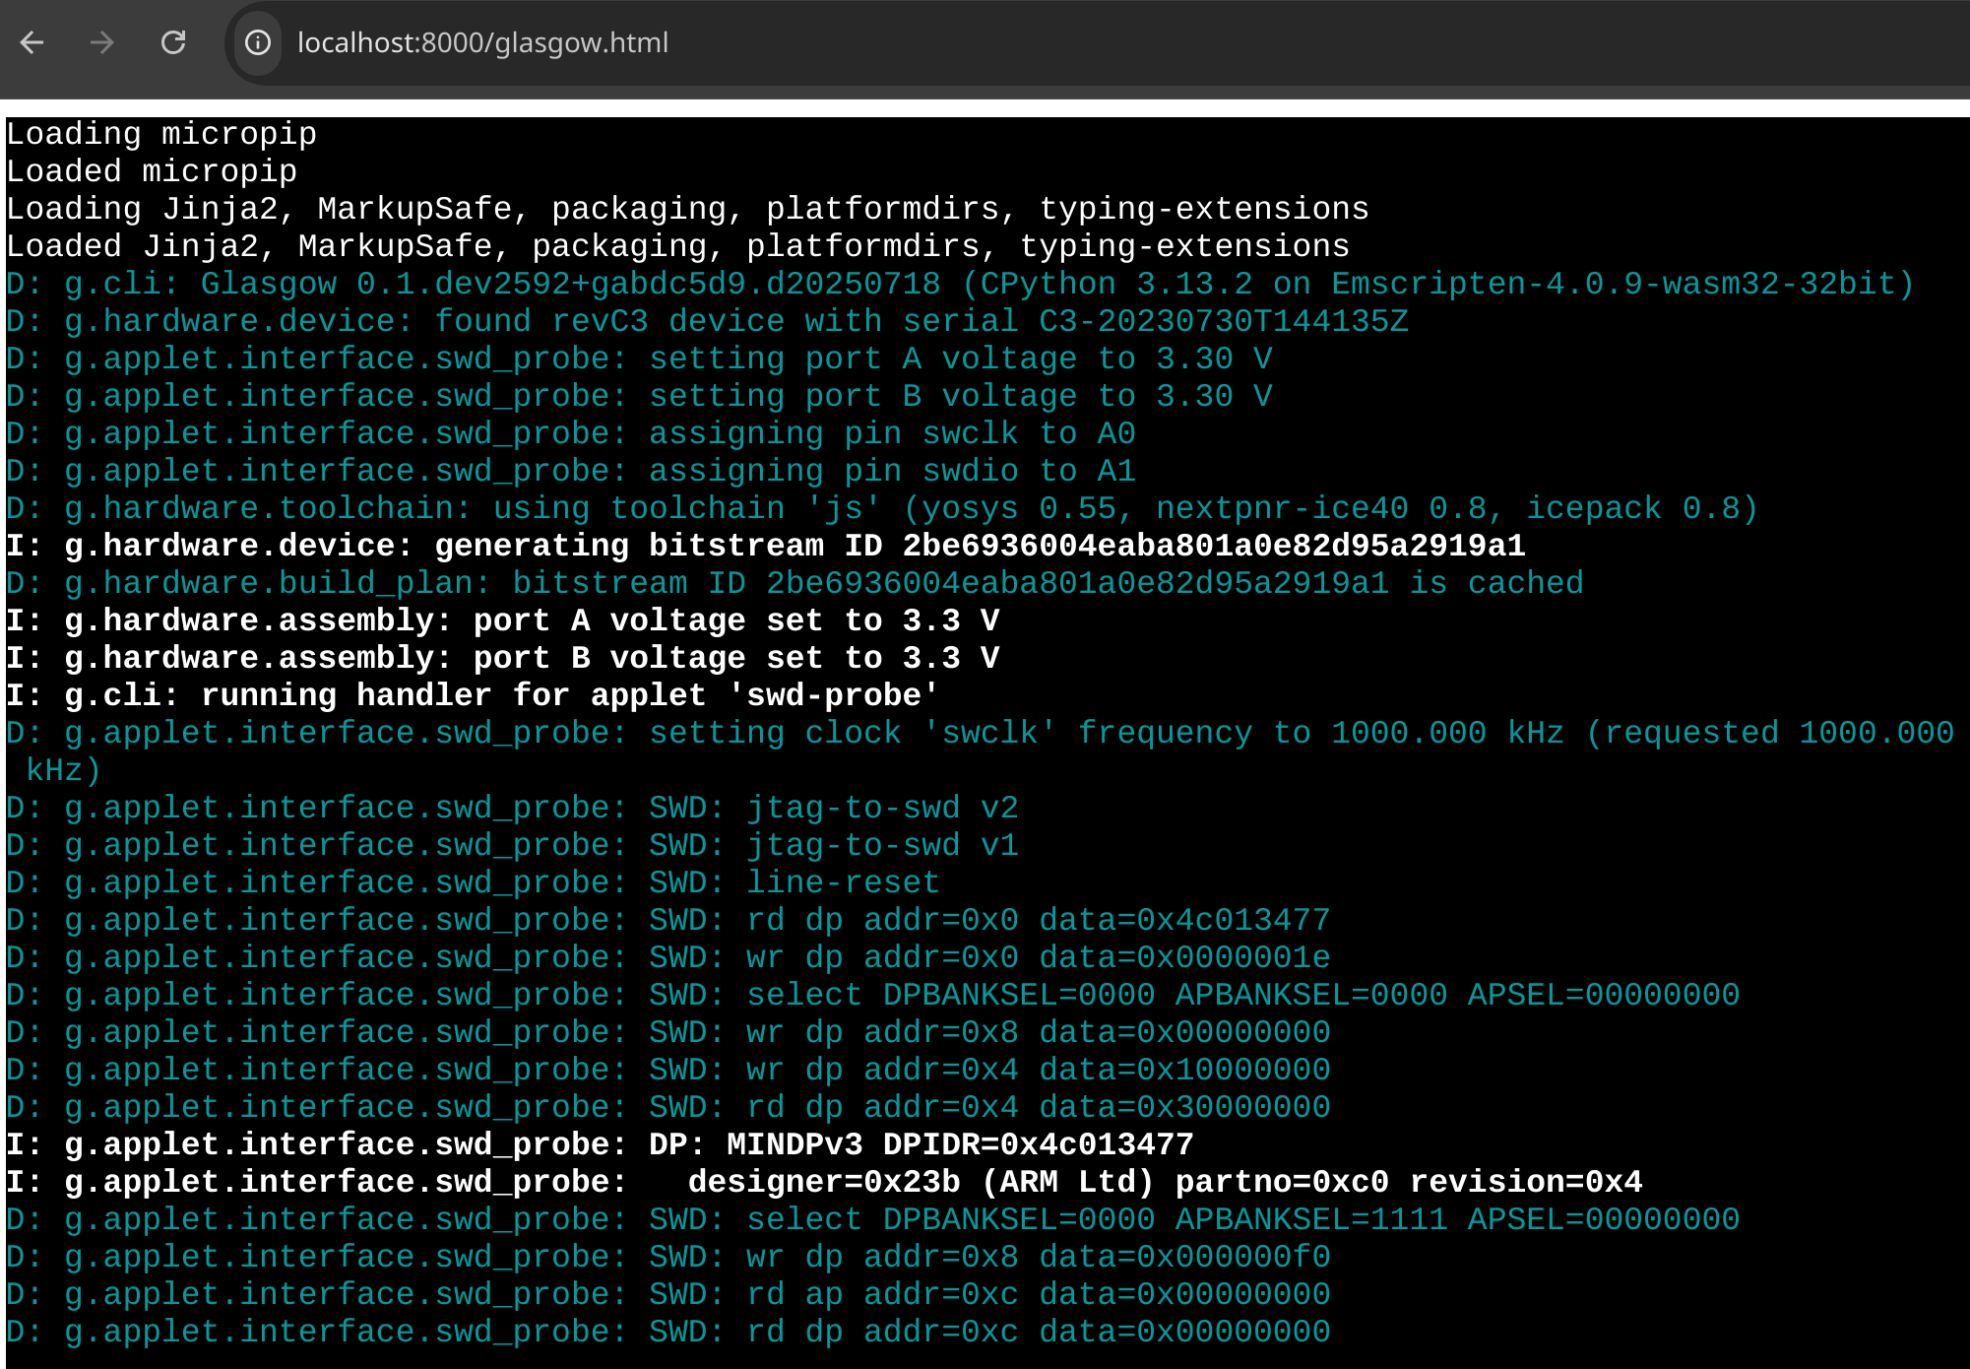Click the 'assigning pin swdio to A1' line
Screen dimensions: 1970x1369
[571, 471]
